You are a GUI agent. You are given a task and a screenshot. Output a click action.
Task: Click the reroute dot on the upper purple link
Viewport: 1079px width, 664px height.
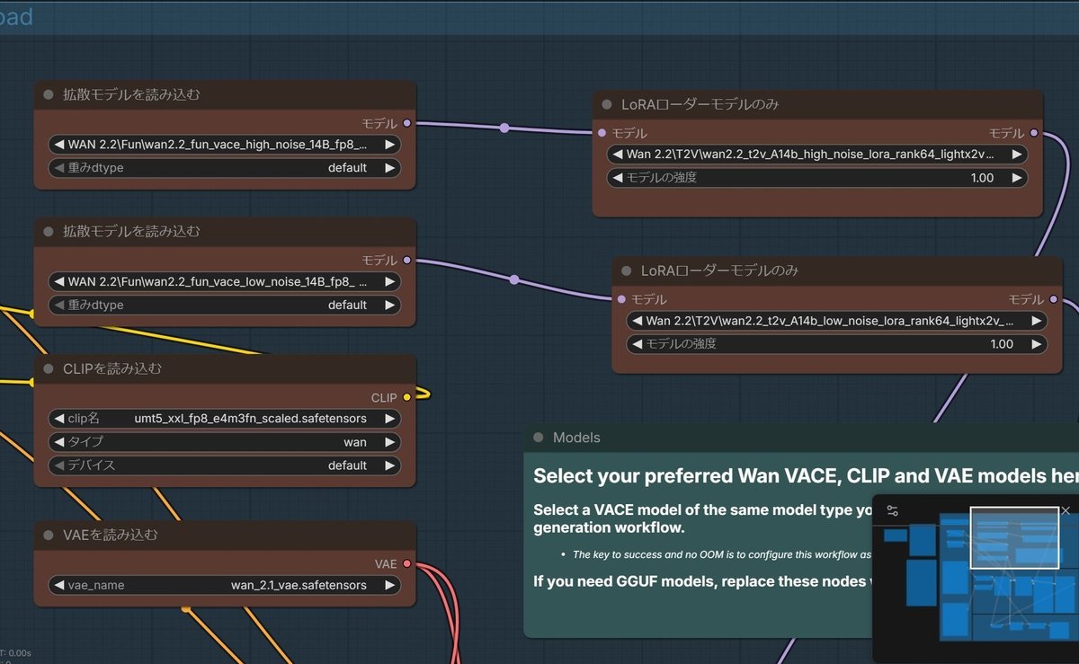tap(504, 128)
